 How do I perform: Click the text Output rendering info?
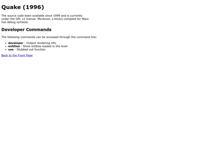coord(41,43)
